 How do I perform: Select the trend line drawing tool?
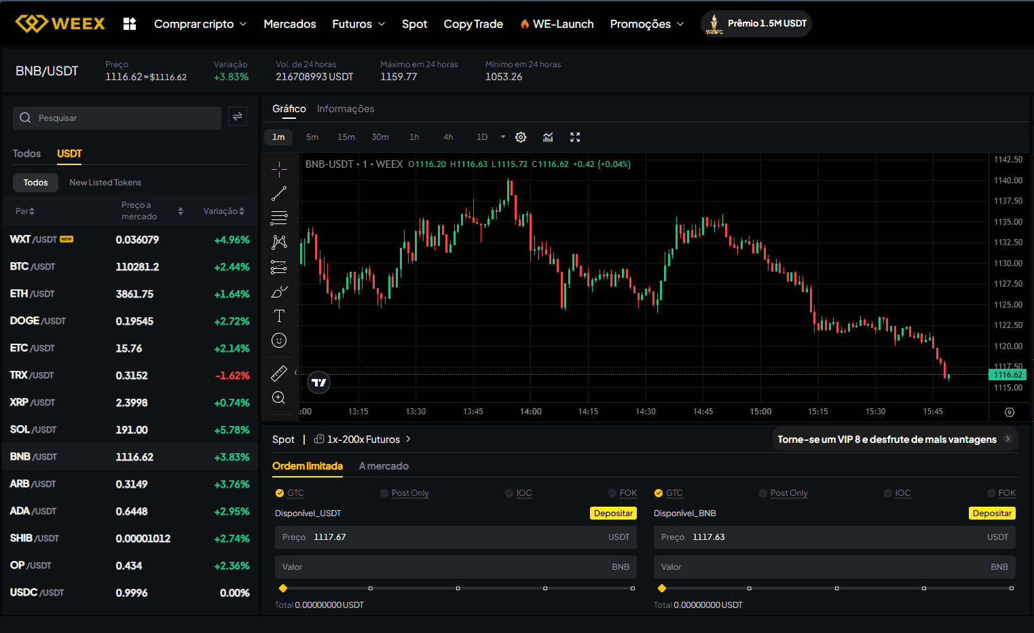(x=279, y=193)
